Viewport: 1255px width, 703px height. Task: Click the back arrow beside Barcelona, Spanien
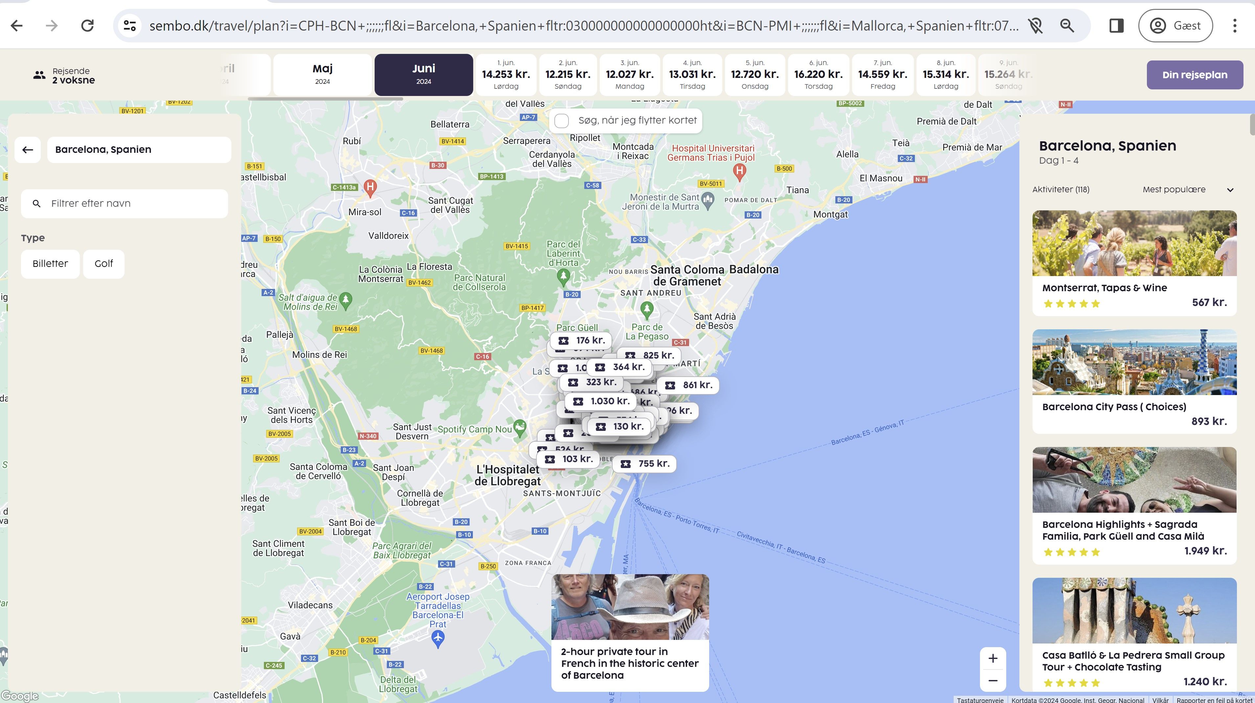[28, 150]
